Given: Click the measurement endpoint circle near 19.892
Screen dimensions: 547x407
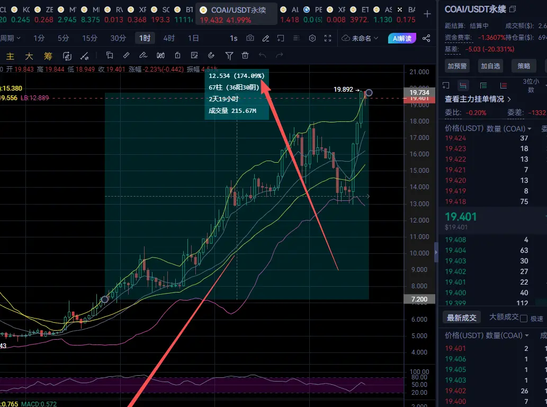Looking at the screenshot, I should (369, 93).
